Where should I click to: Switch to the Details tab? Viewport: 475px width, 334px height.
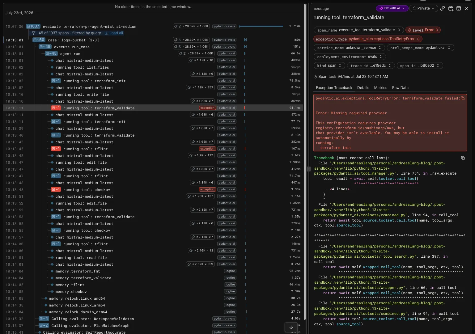[x=363, y=88]
